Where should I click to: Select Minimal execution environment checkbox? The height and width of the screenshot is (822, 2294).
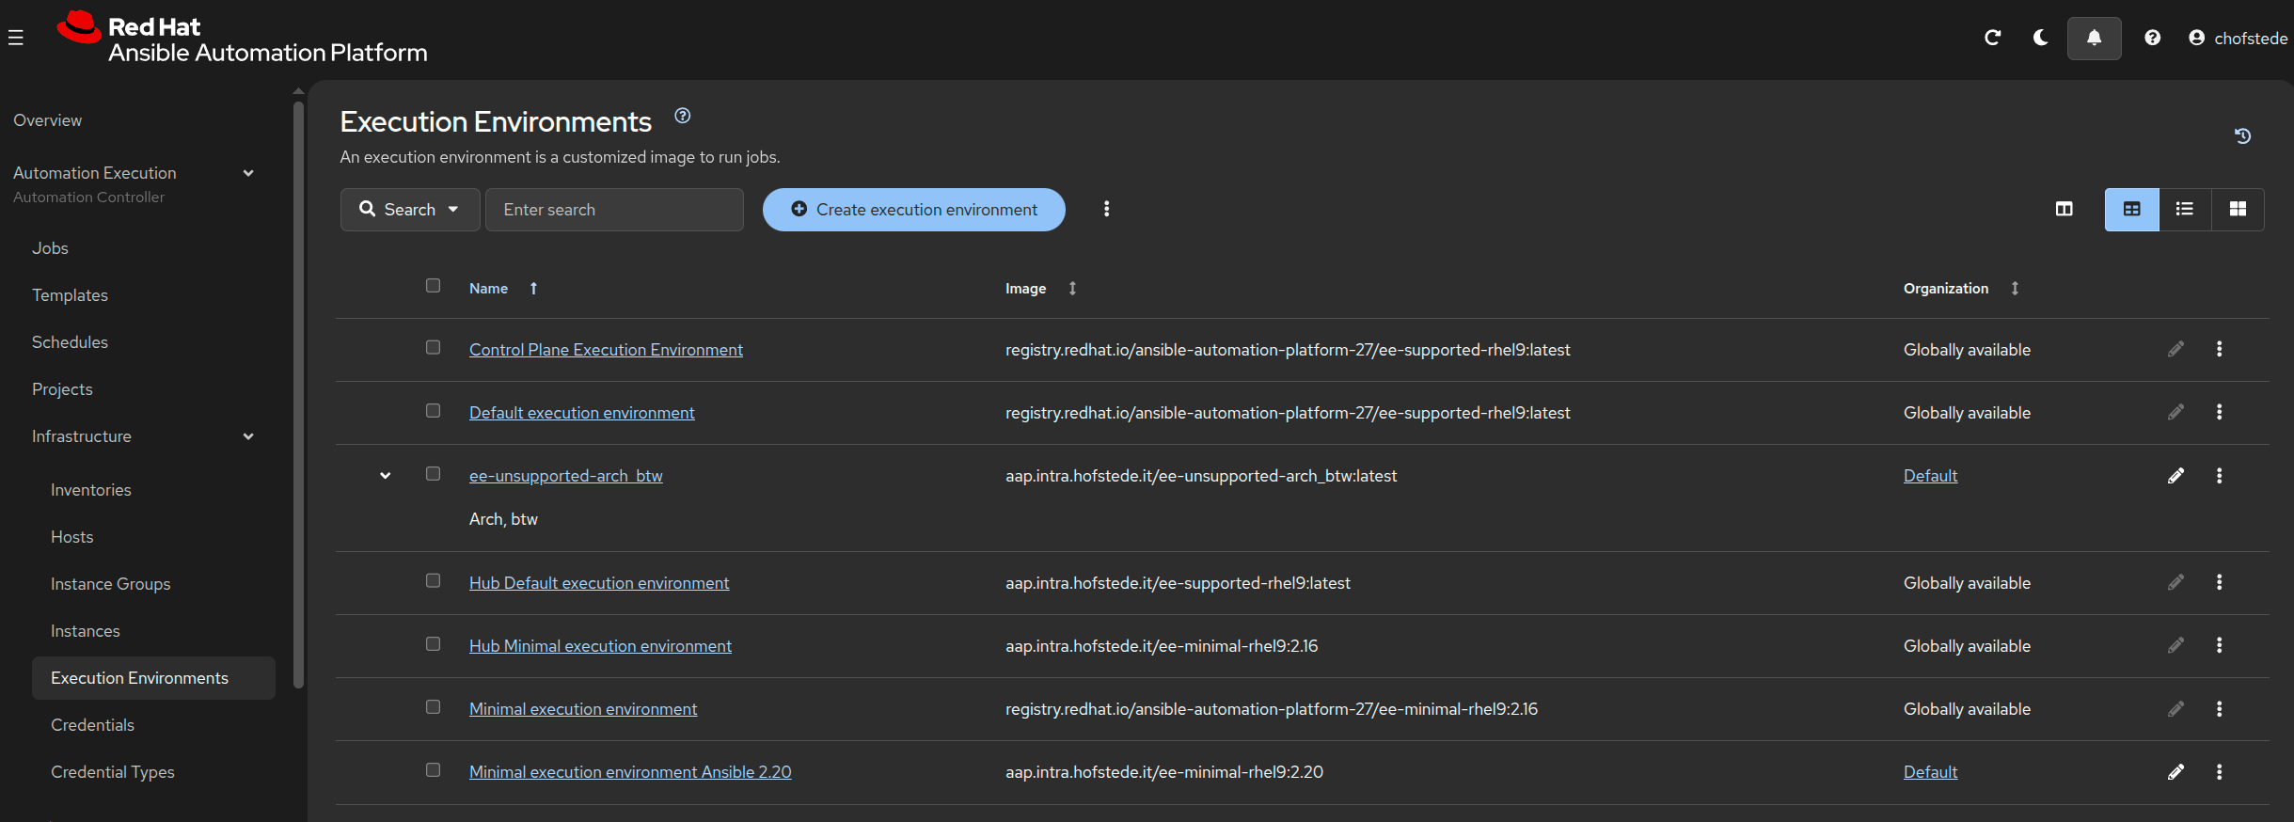[x=433, y=706]
